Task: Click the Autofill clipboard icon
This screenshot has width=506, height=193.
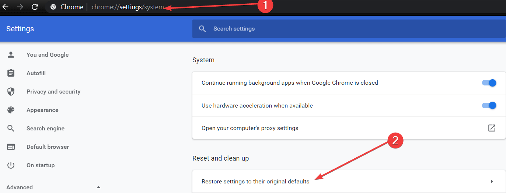Action: [x=11, y=73]
